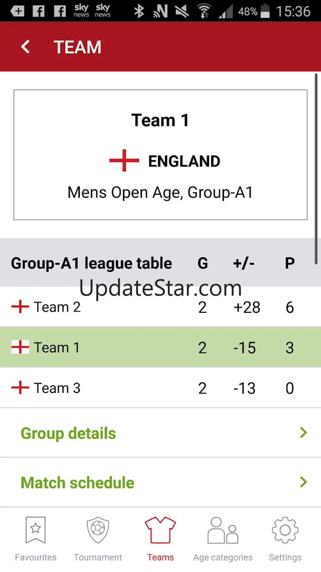Screen dimensions: 321x572
Task: Tap the Team 2 flag icon
Action: (x=20, y=307)
